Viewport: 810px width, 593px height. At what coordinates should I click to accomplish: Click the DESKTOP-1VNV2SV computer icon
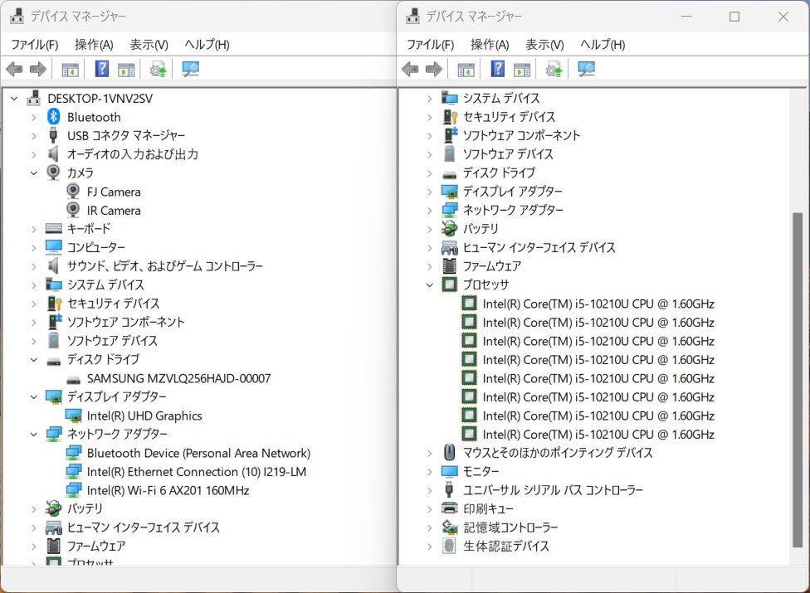(x=33, y=98)
